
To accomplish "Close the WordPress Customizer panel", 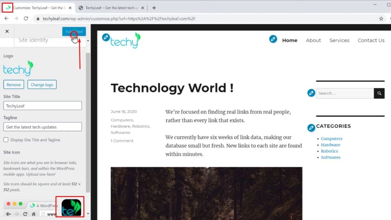I will click(7, 32).
